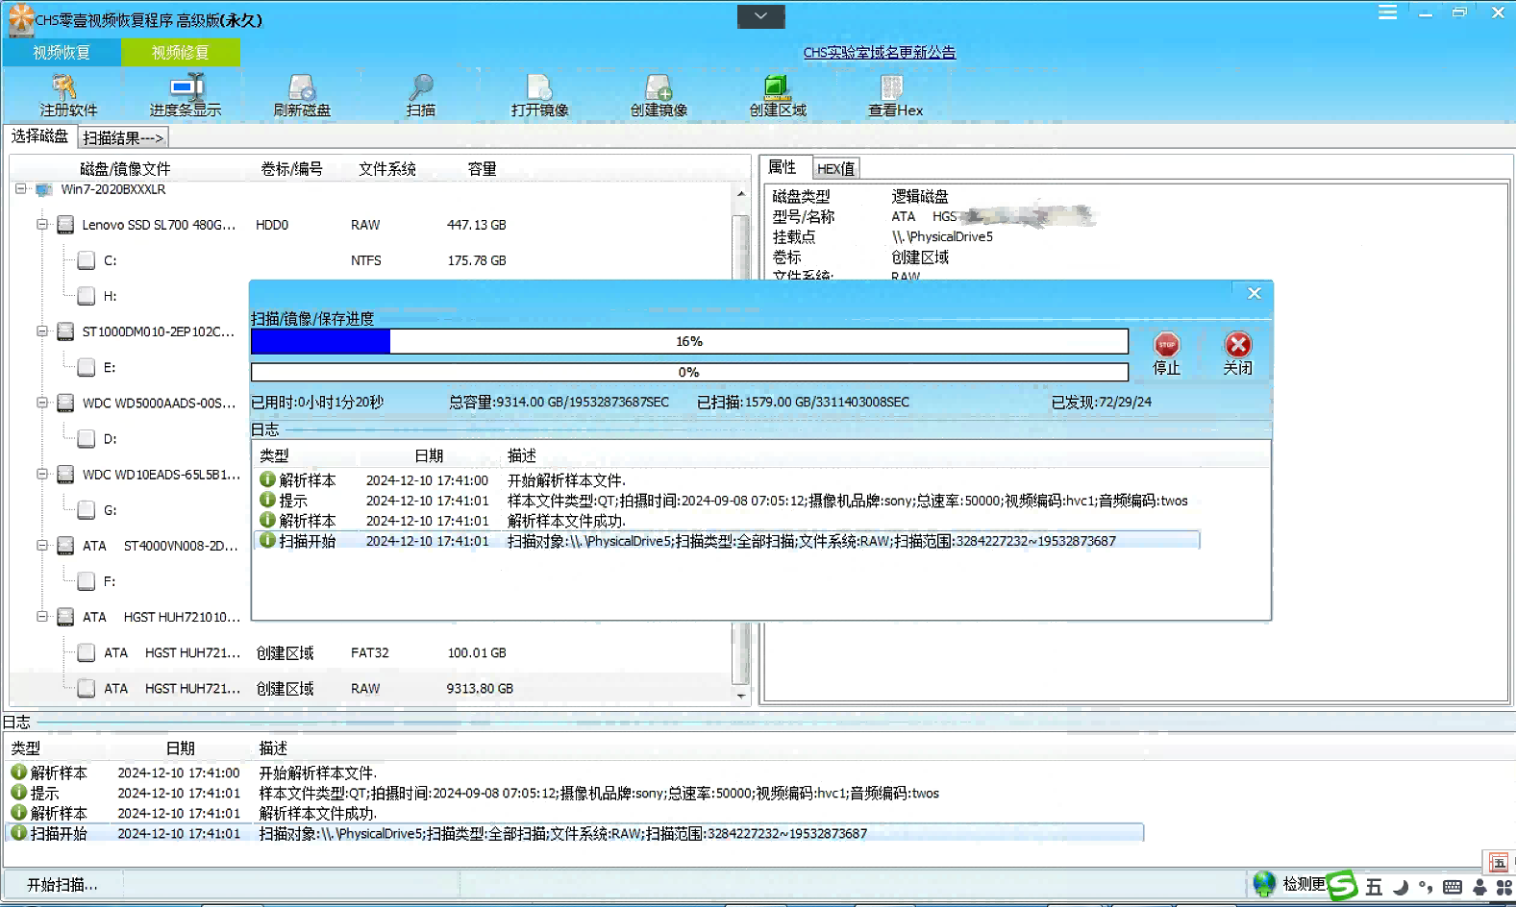Collapse the ATA HGST HUH721010 disk node
1516x907 pixels.
click(42, 617)
